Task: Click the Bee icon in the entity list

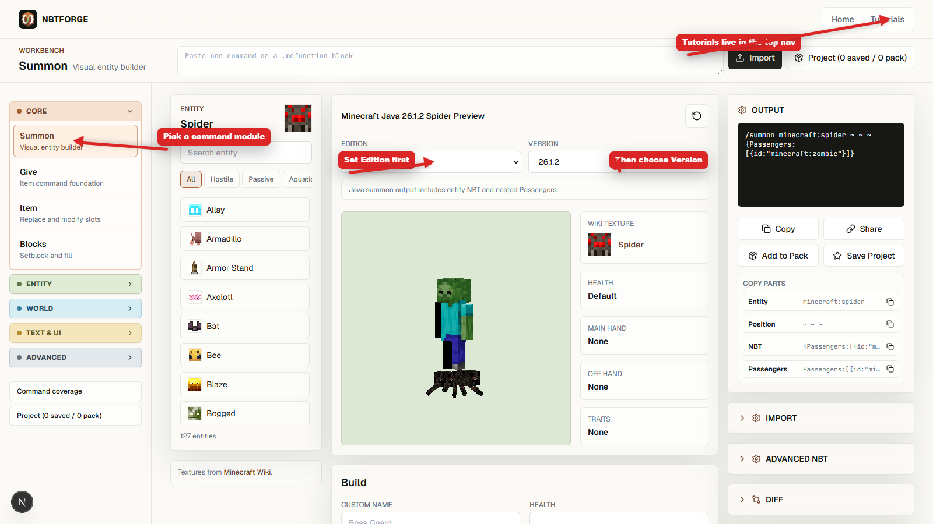Action: (x=195, y=355)
